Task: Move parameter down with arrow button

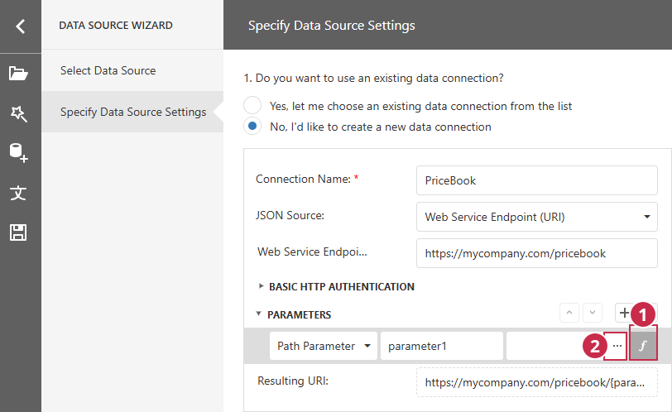Action: point(593,313)
